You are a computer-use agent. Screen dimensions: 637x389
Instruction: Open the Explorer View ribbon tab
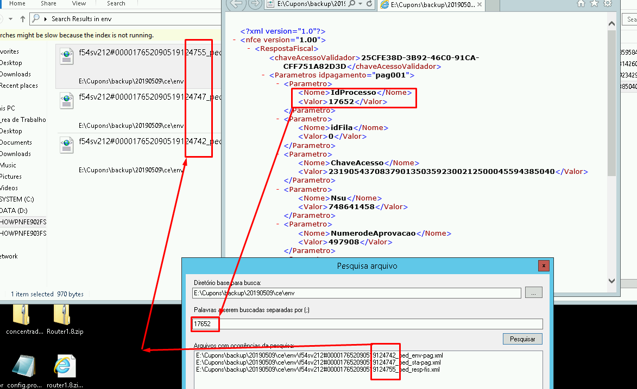79,3
